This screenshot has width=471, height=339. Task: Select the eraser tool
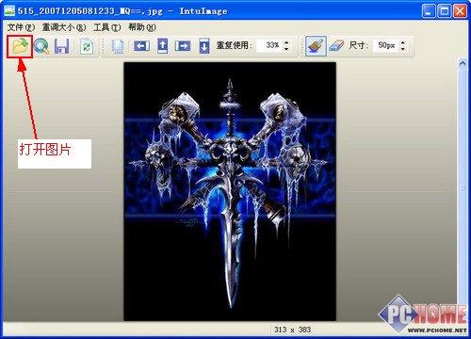[x=336, y=46]
